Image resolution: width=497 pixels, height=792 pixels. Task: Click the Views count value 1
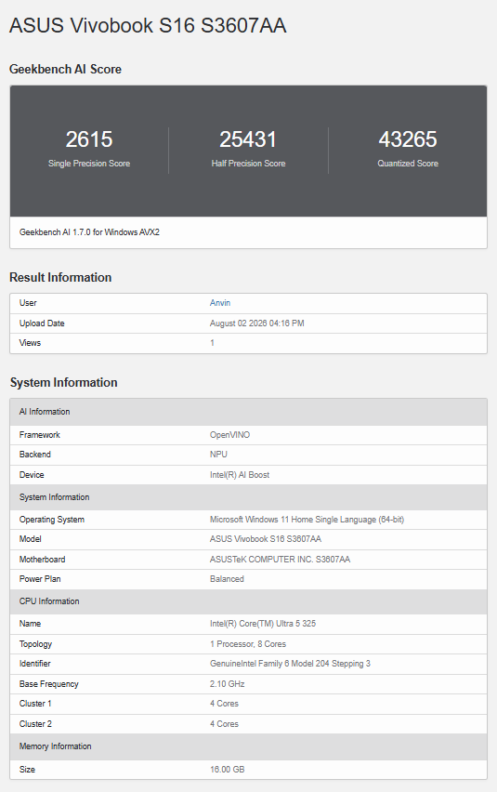(x=212, y=343)
